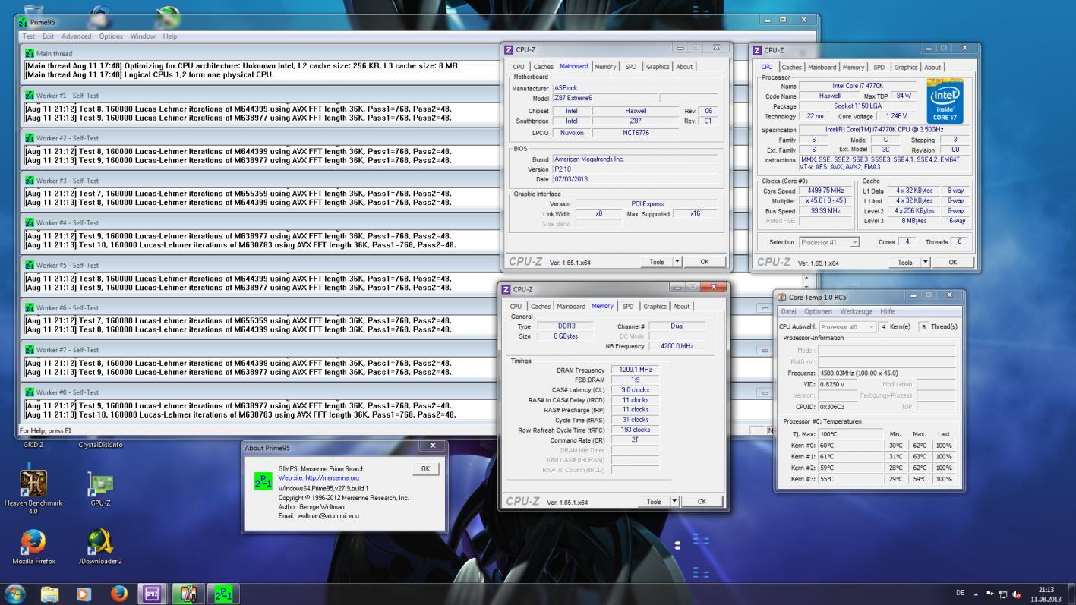Open the Optionen menu in Core Temp
The width and height of the screenshot is (1076, 605).
[x=818, y=311]
